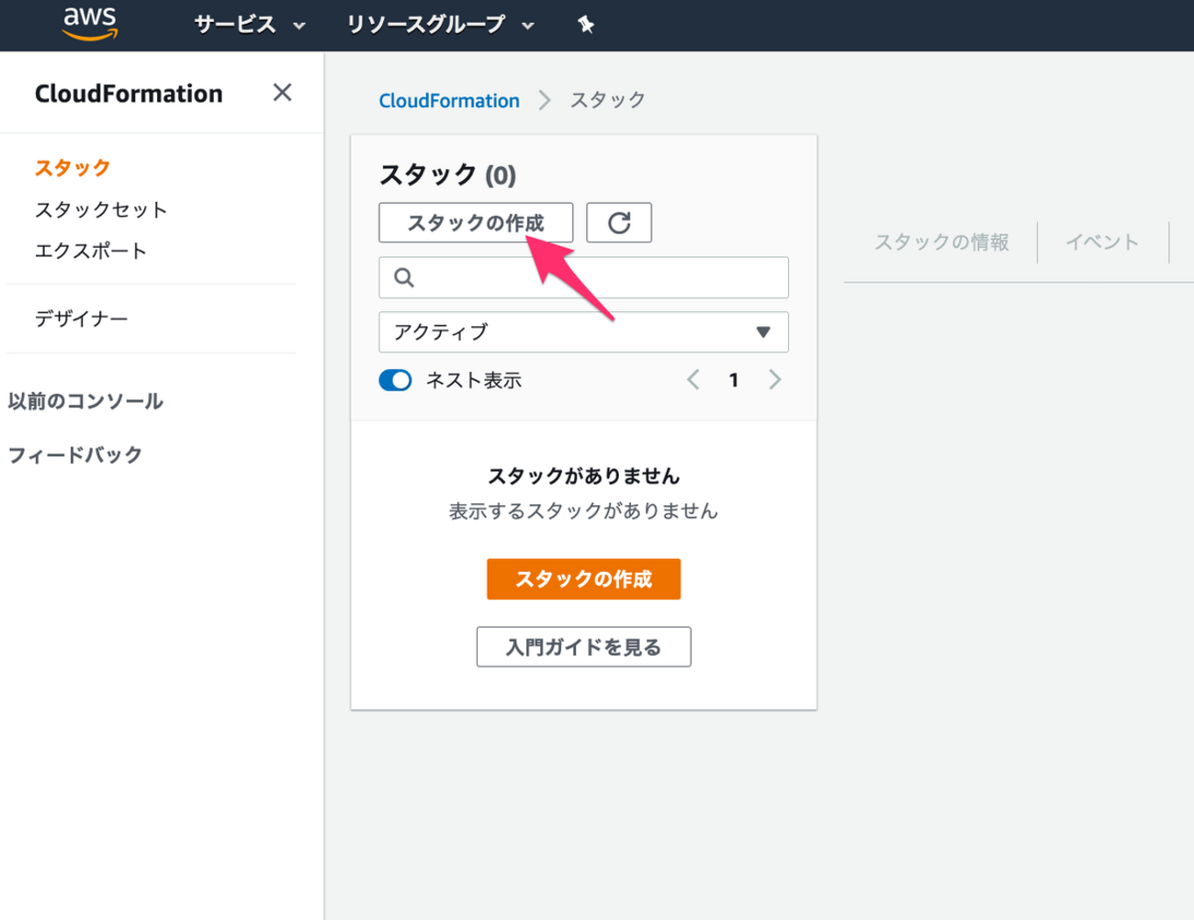The height and width of the screenshot is (920, 1194).
Task: Close the CloudFormation sidebar panel
Action: pyautogui.click(x=282, y=92)
